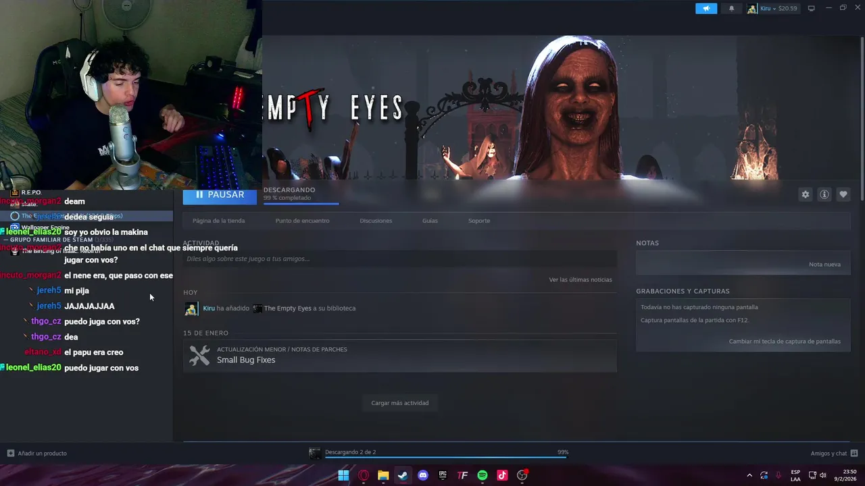Open the Página de la tienda tab
The width and height of the screenshot is (865, 486).
[x=218, y=221]
